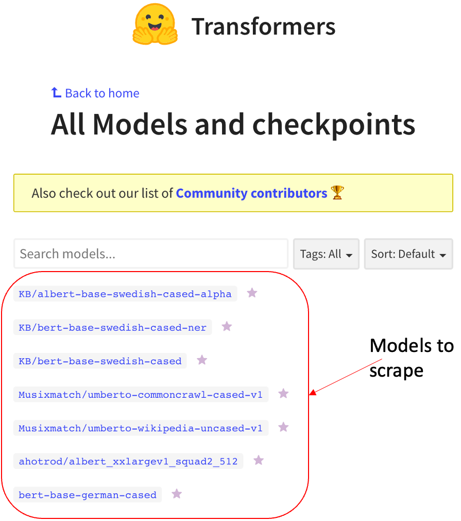Open the Community contributors link
Screen dimensions: 461x521
coord(252,193)
